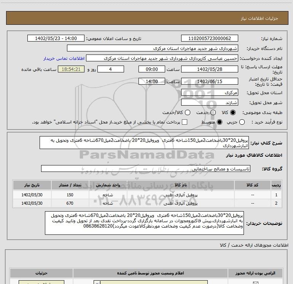The width and height of the screenshot is (293, 284).
Task: Click the price validity date 1402/06/15
Action: pyautogui.click(x=209, y=82)
